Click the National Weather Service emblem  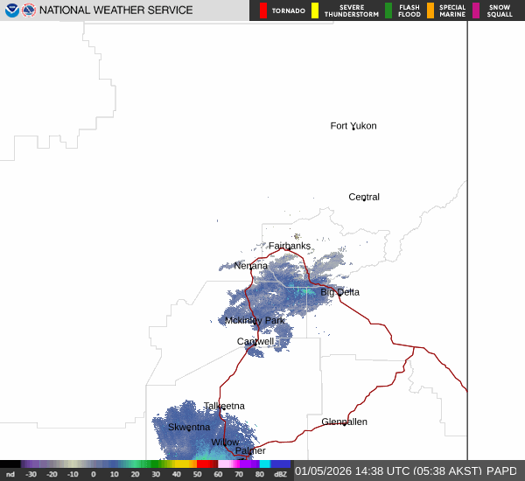(x=29, y=10)
